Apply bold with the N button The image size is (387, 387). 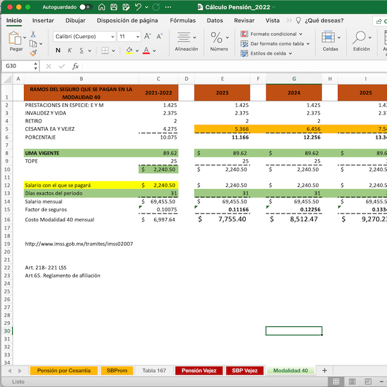coord(59,50)
